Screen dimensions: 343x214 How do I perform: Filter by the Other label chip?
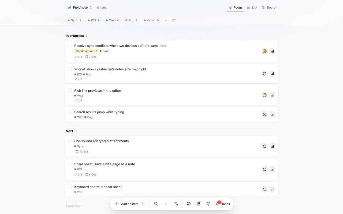pyautogui.click(x=151, y=20)
